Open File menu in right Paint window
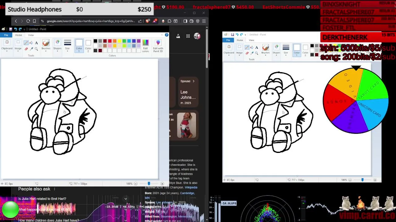Viewport: 396px width, 222px height. tap(228, 40)
